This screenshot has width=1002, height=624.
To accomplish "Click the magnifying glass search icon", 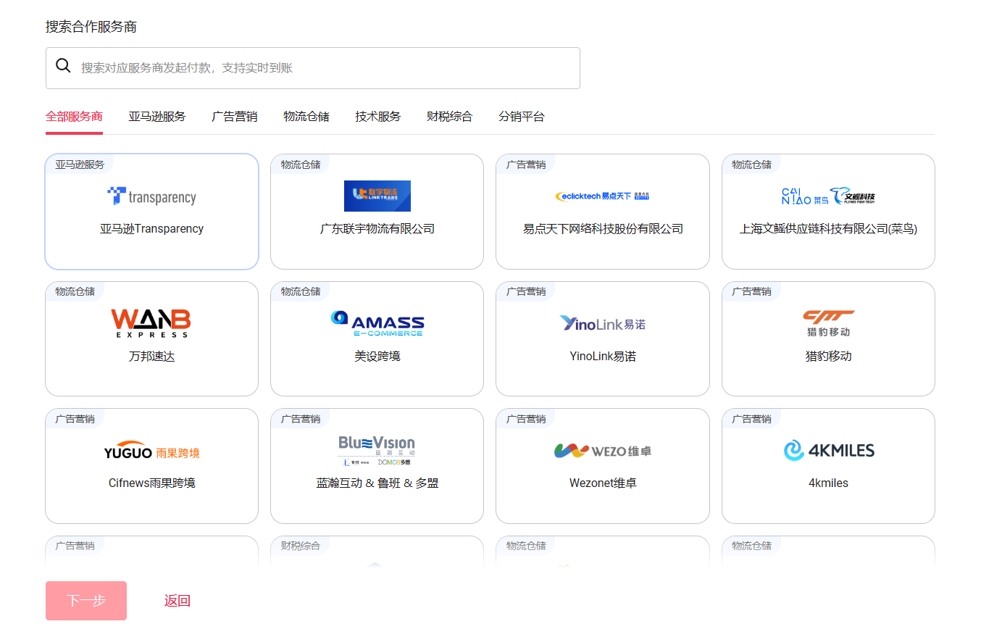I will (x=63, y=65).
